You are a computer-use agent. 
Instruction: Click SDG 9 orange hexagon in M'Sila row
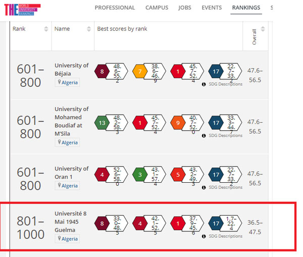coord(178,123)
